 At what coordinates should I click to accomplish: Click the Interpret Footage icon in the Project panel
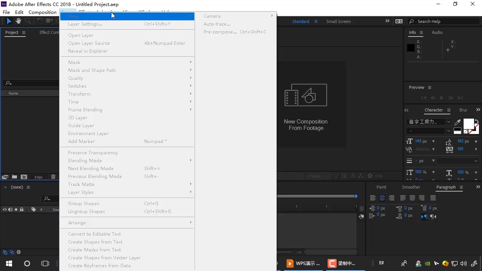coord(5,177)
